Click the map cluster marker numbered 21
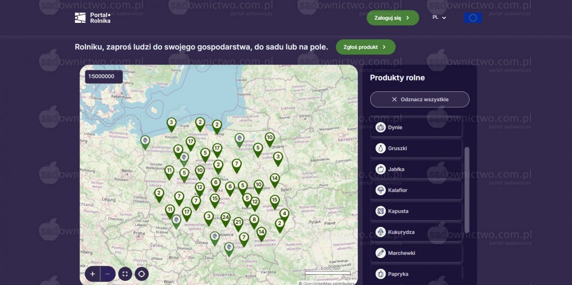572x285 pixels. (x=238, y=223)
